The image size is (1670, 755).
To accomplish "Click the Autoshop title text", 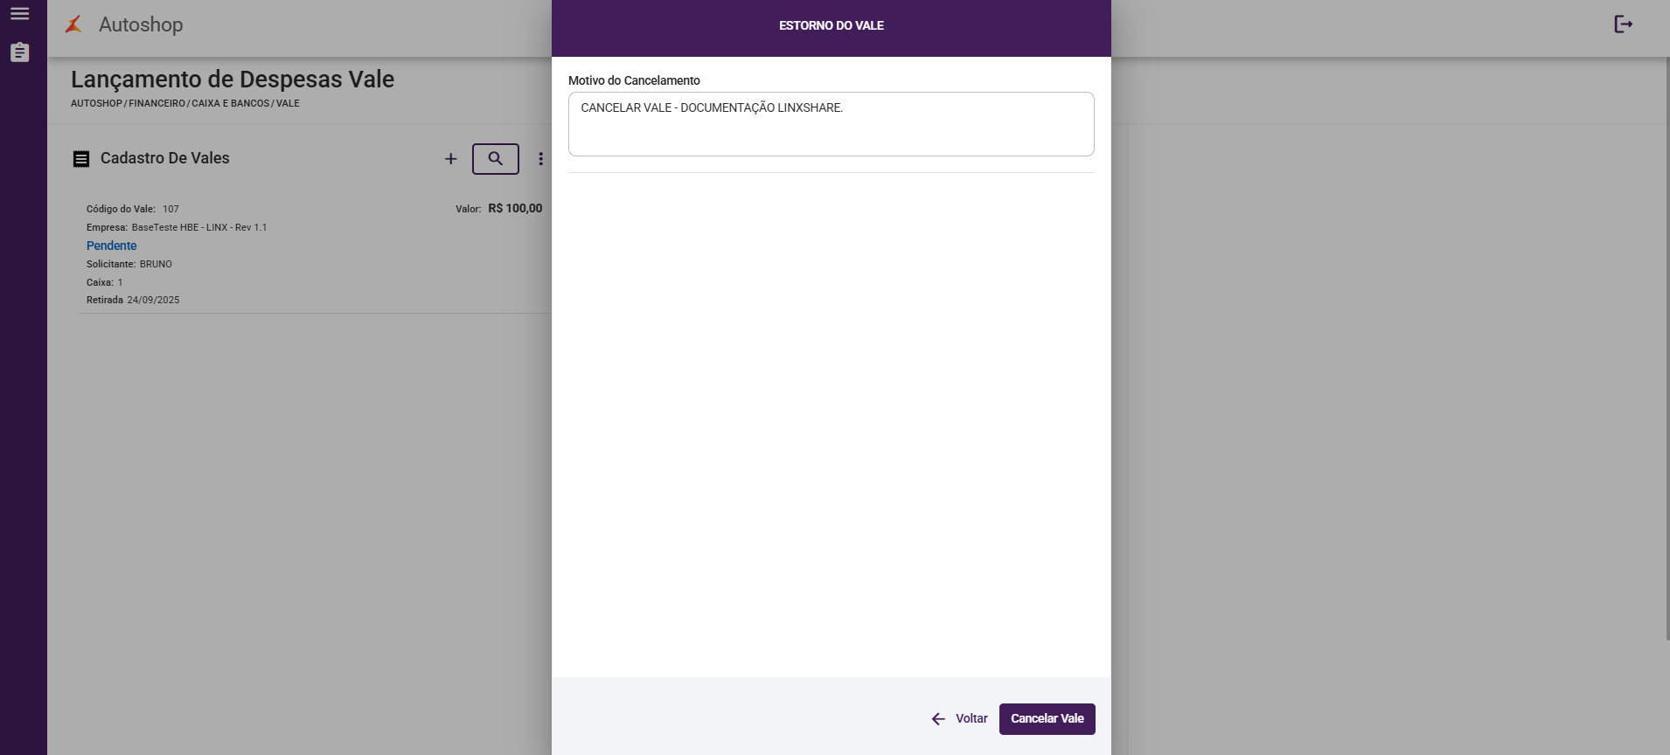I will tap(141, 24).
